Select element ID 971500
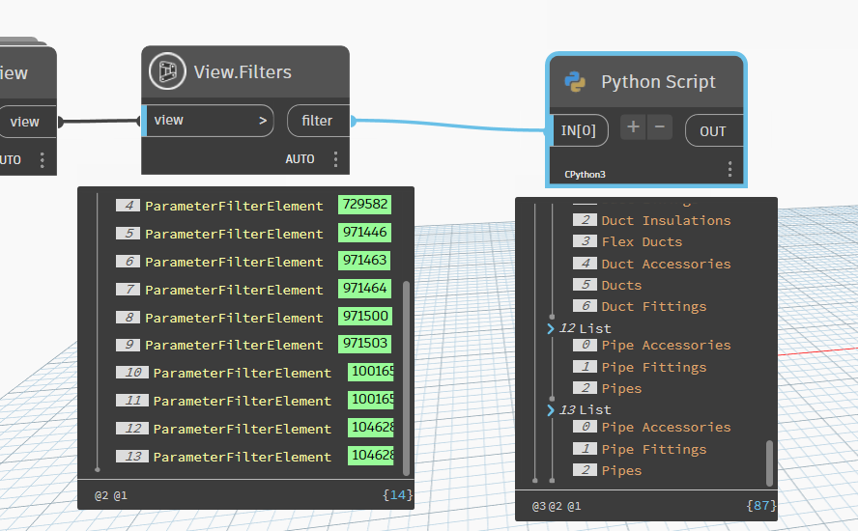858x531 pixels. pos(365,316)
